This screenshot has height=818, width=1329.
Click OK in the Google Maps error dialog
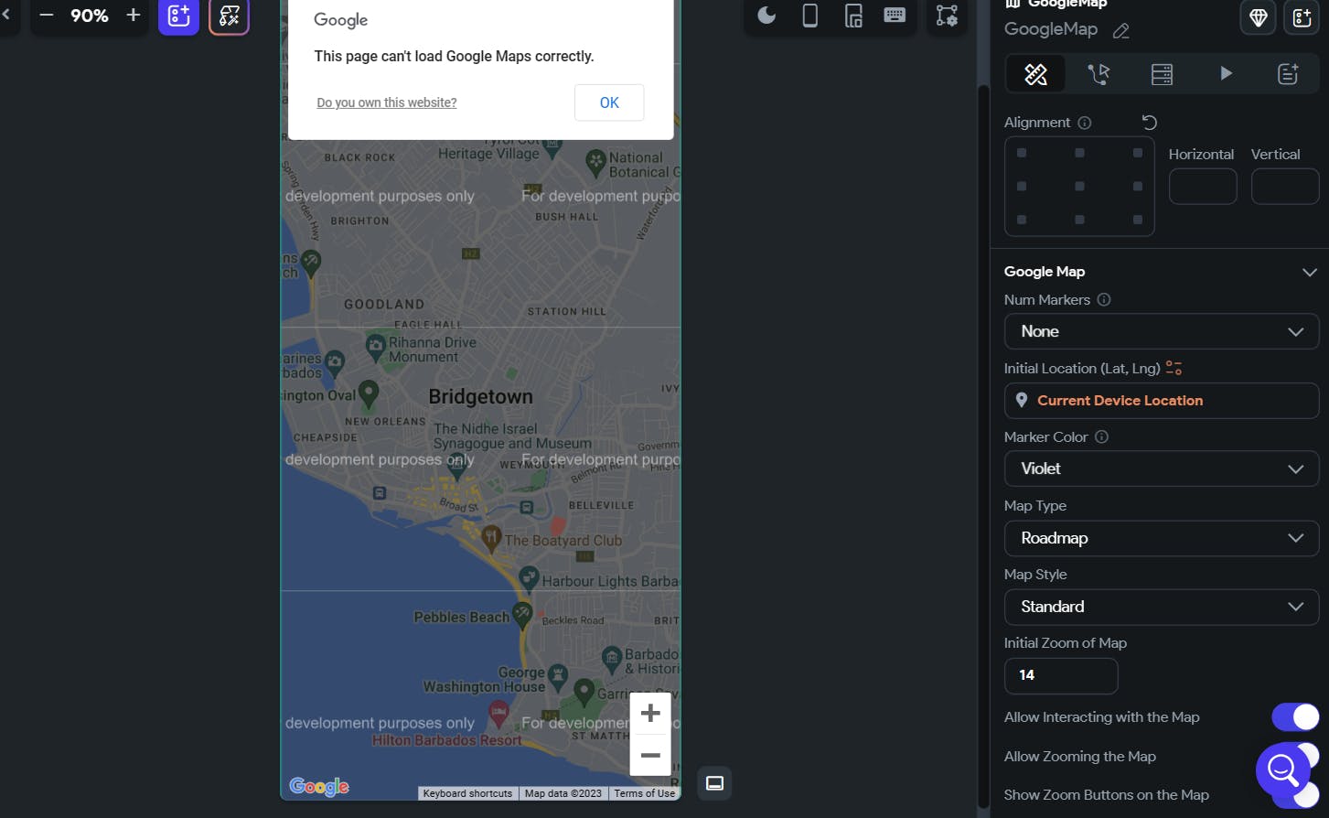click(x=609, y=102)
